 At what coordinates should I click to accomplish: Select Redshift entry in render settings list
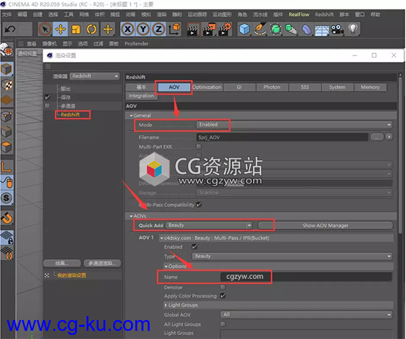70,115
